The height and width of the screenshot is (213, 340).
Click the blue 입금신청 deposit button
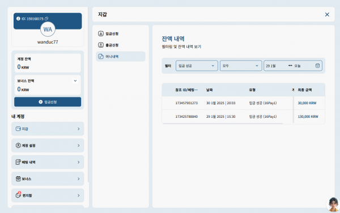click(48, 102)
